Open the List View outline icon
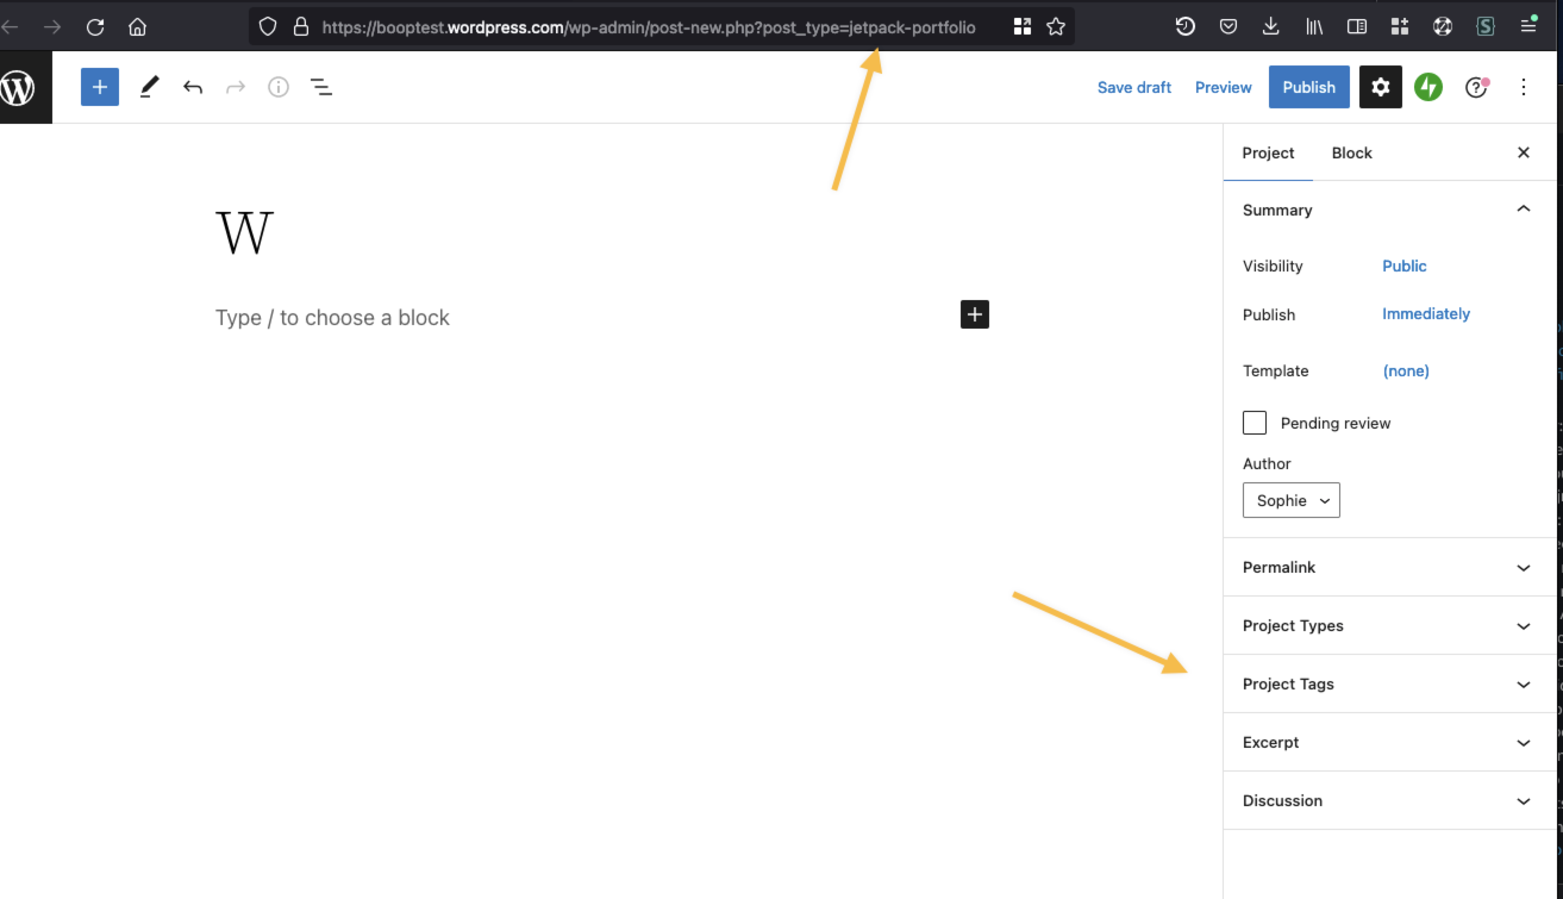 coord(321,87)
